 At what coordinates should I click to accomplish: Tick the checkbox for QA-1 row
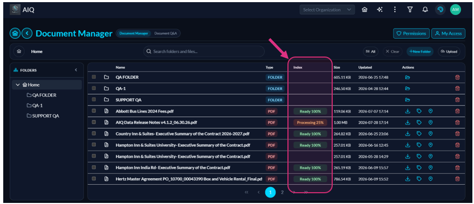(94, 88)
